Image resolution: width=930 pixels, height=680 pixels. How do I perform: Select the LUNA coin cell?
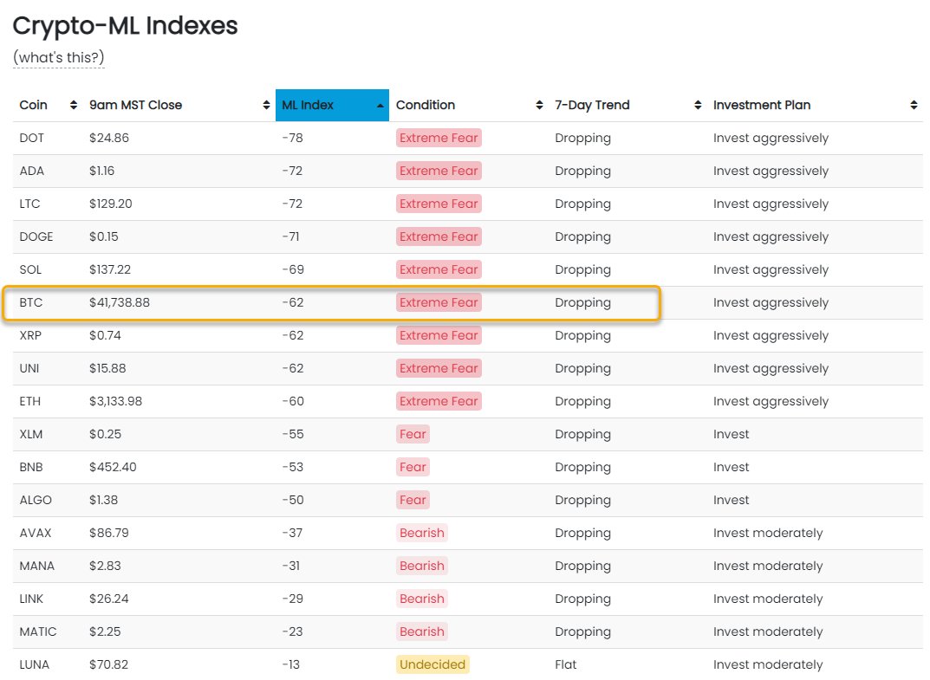(35, 664)
